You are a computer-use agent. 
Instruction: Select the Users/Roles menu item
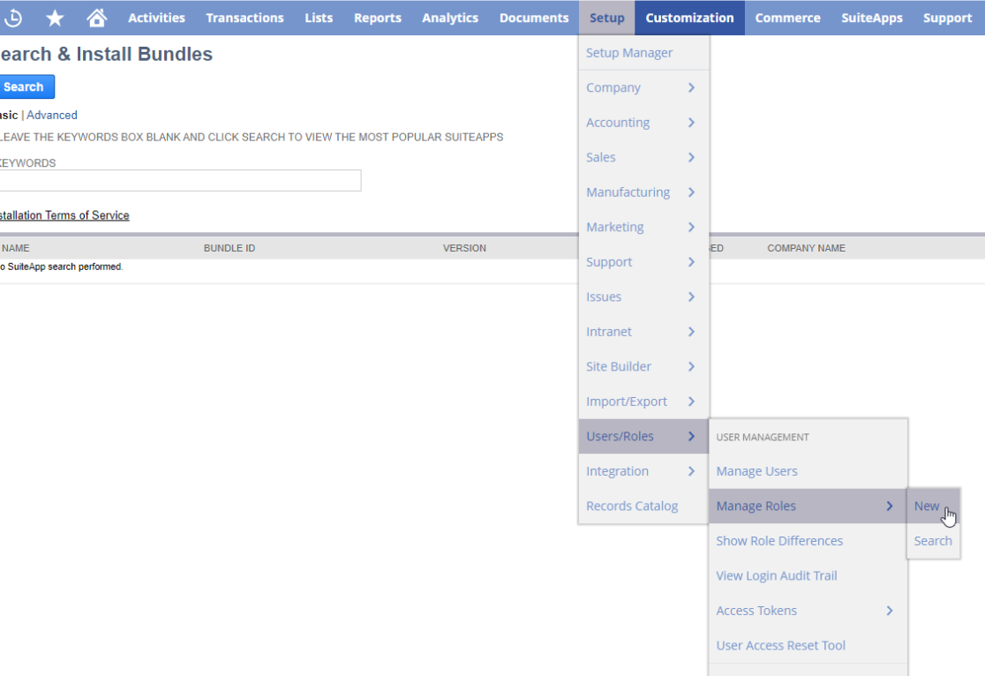tap(644, 436)
